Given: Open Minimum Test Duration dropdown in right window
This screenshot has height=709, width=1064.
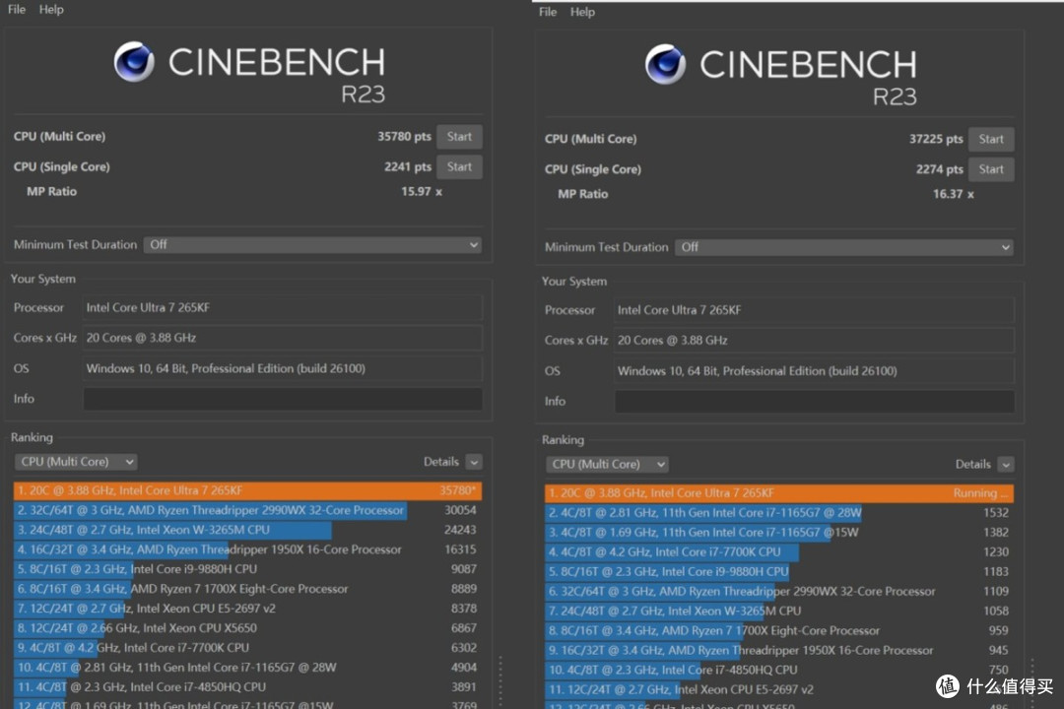Looking at the screenshot, I should pyautogui.click(x=844, y=247).
